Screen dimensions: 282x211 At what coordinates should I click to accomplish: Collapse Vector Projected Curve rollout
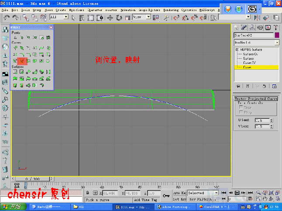point(256,99)
